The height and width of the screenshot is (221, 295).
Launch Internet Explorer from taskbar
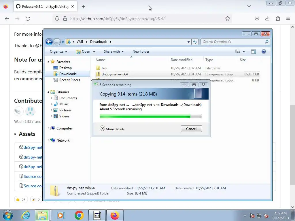[x=26, y=215]
